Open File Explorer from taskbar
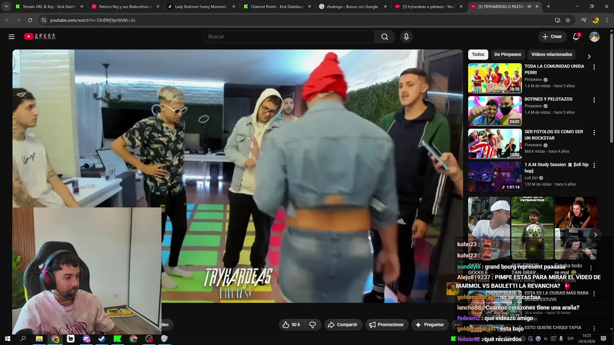 point(39,339)
